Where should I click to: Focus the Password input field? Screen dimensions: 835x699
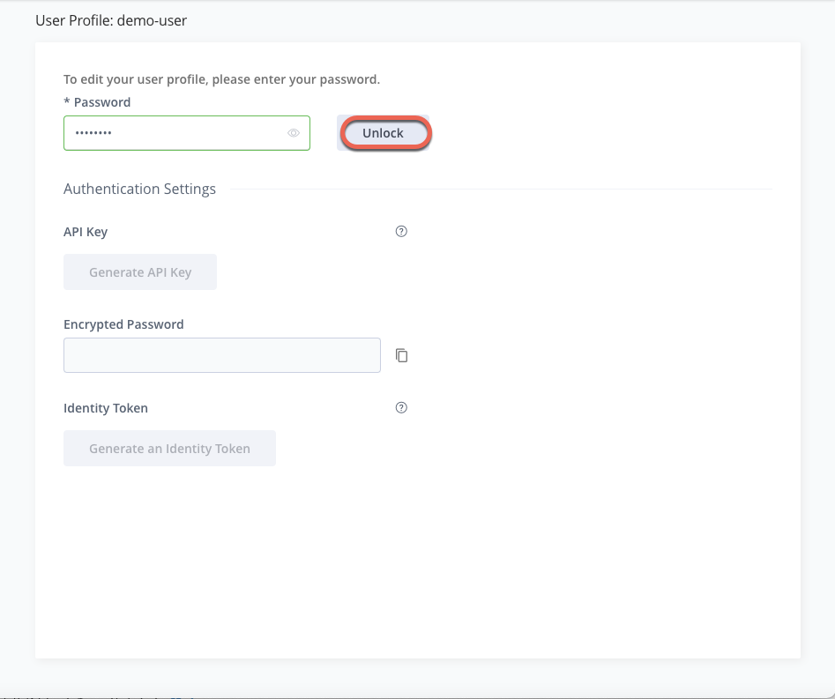click(x=186, y=133)
